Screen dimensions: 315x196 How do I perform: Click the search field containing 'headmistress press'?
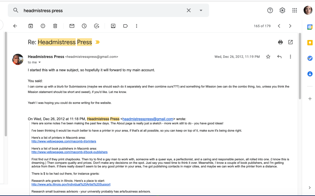click(102, 10)
